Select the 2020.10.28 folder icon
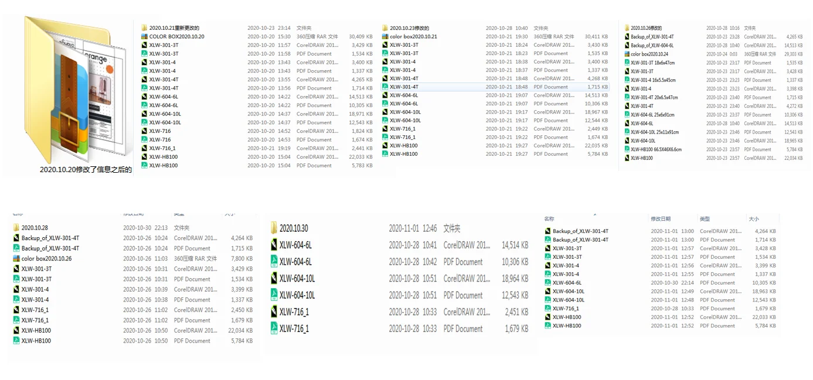 (x=16, y=228)
